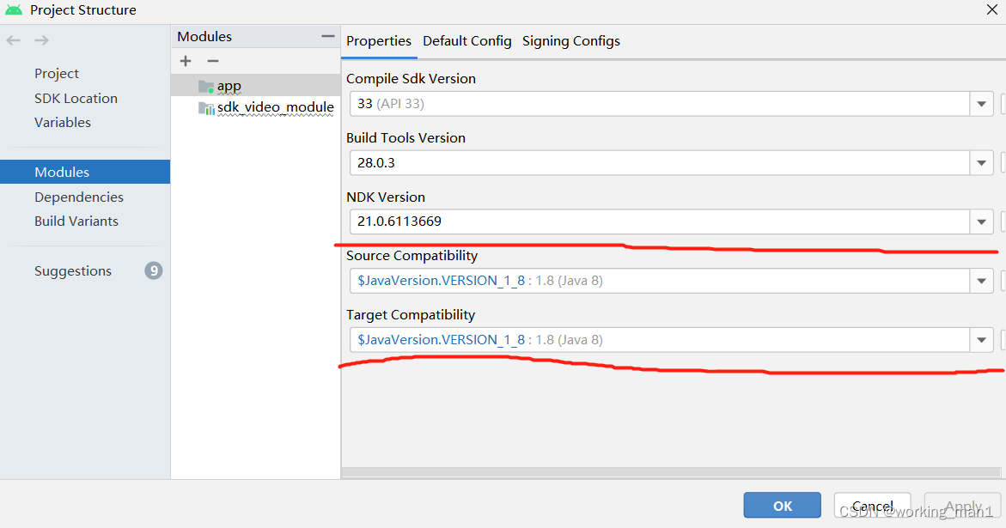Click the Suggestions count badge 9
1006x528 pixels.
coord(153,271)
